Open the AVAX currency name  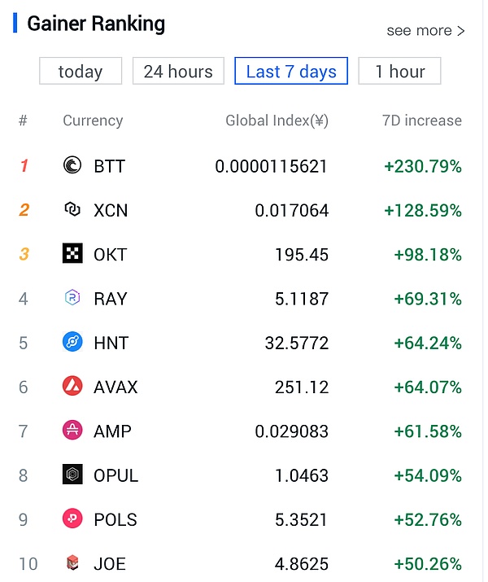(x=115, y=387)
